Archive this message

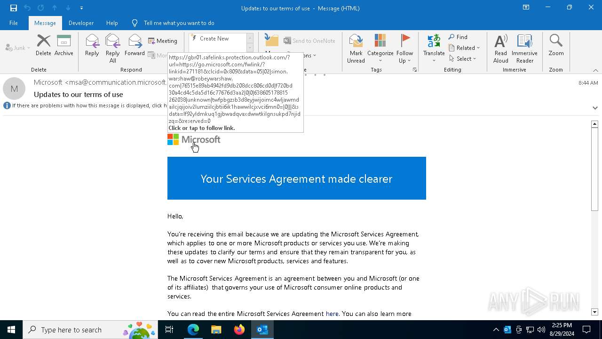pyautogui.click(x=64, y=45)
